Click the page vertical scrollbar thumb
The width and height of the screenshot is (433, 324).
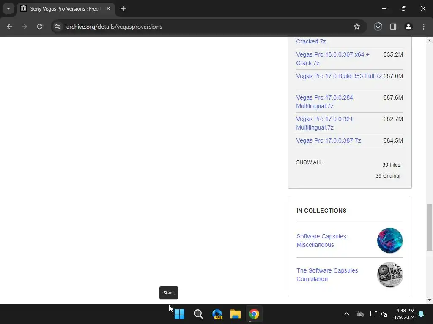429,227
